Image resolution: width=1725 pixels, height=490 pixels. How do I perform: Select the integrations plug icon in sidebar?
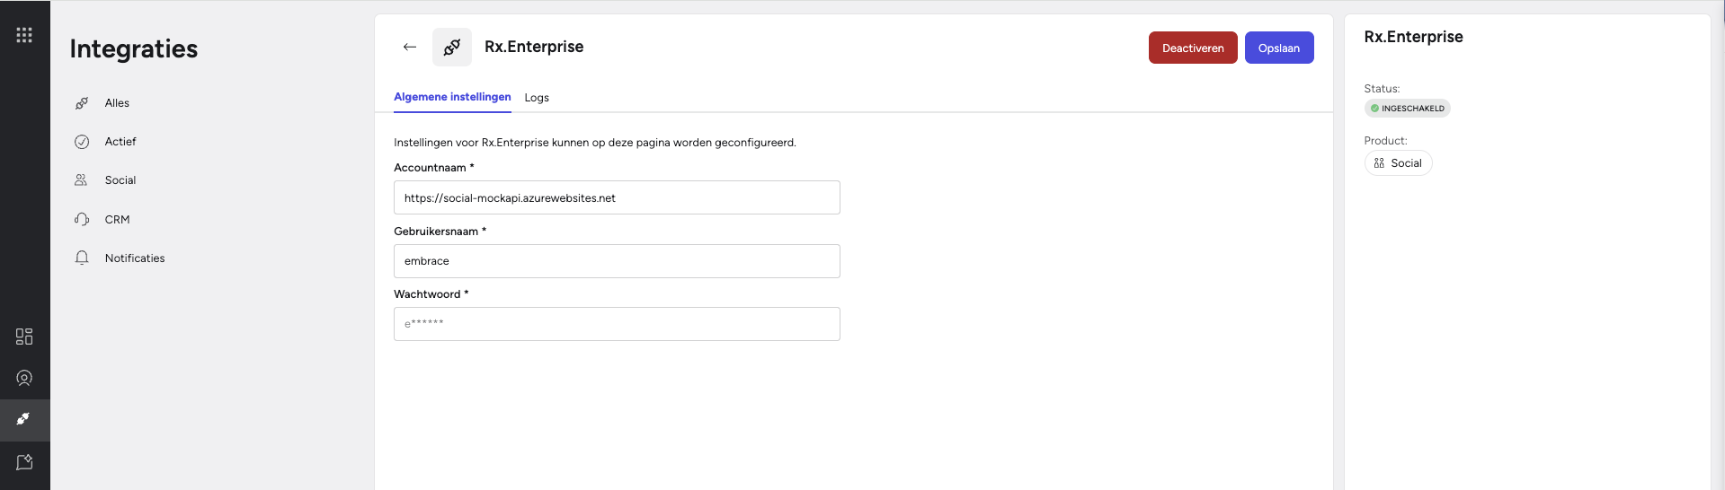click(24, 419)
